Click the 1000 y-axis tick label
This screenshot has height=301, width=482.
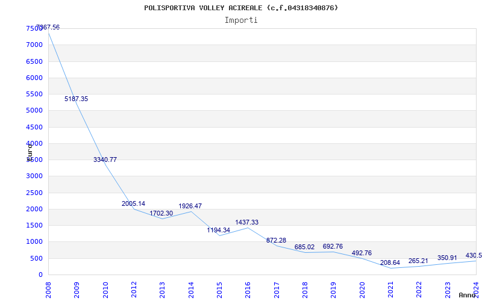coord(34,242)
